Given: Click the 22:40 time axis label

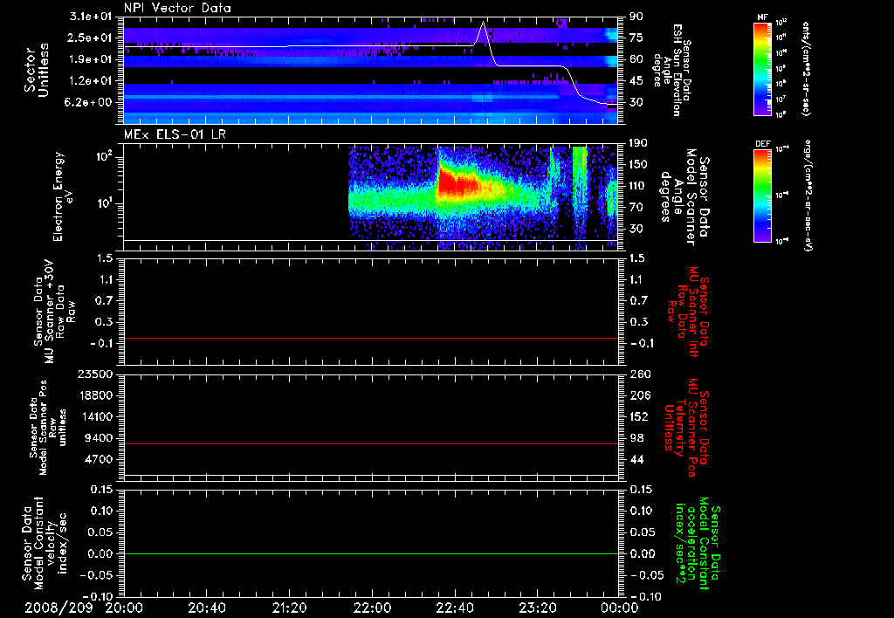Looking at the screenshot, I should click(454, 608).
